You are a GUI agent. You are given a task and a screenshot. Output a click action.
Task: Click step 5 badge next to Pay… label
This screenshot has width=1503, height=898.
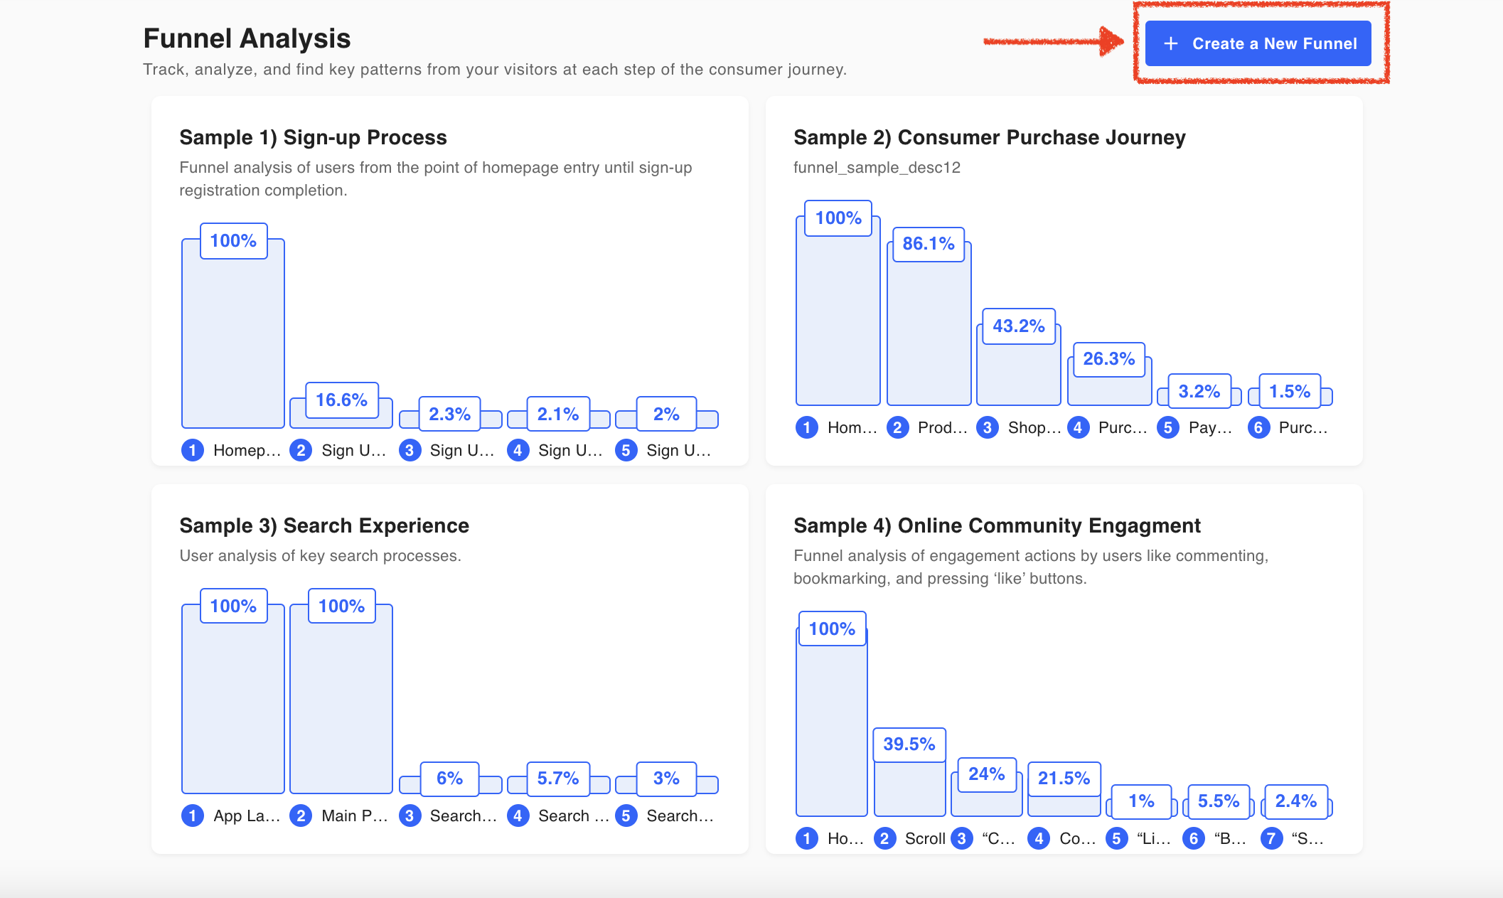click(1168, 427)
